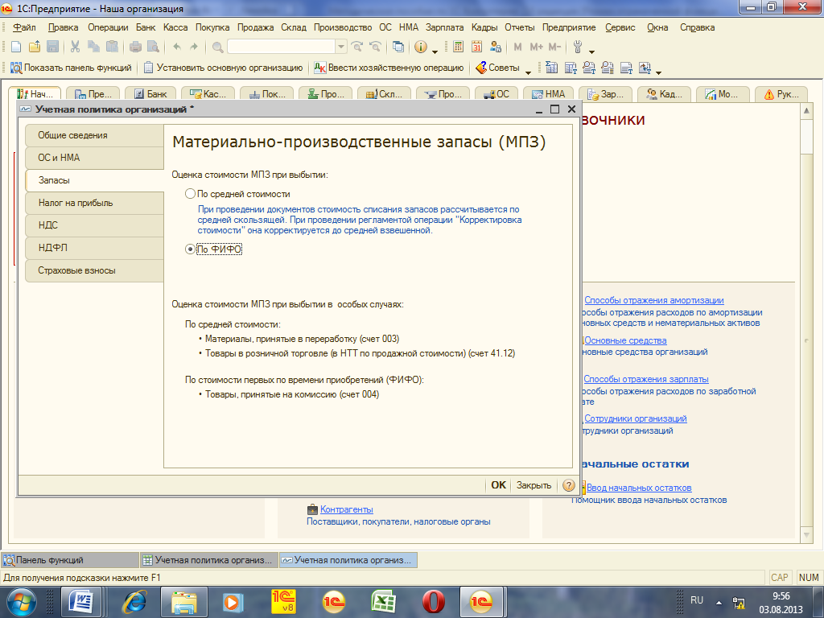Click the Redo arrow icon
Viewport: 824px width, 618px height.
pyautogui.click(x=194, y=47)
